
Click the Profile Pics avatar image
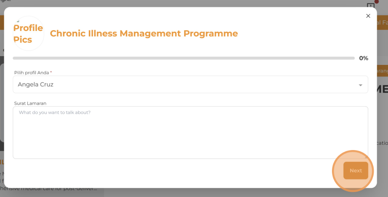(29, 34)
